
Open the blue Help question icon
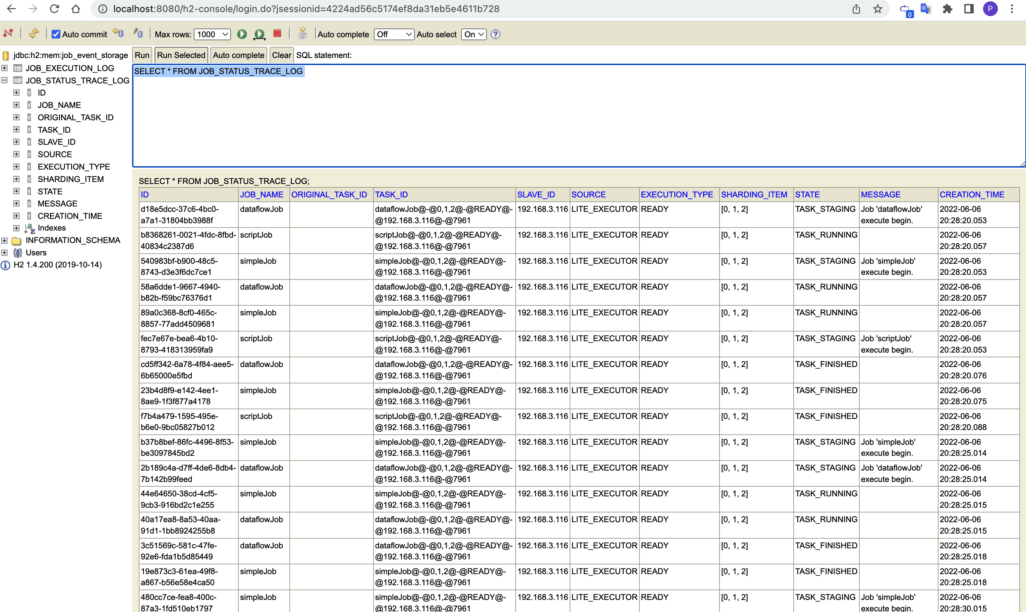coord(496,34)
